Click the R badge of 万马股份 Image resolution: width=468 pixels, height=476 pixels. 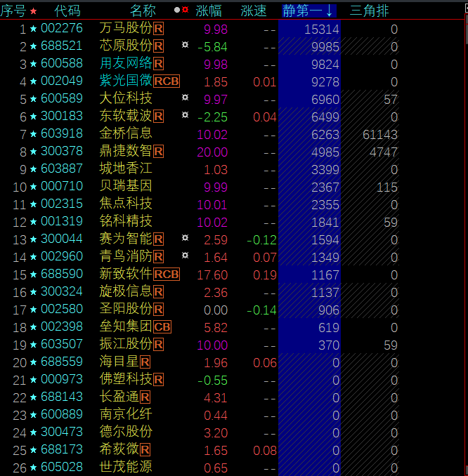158,29
